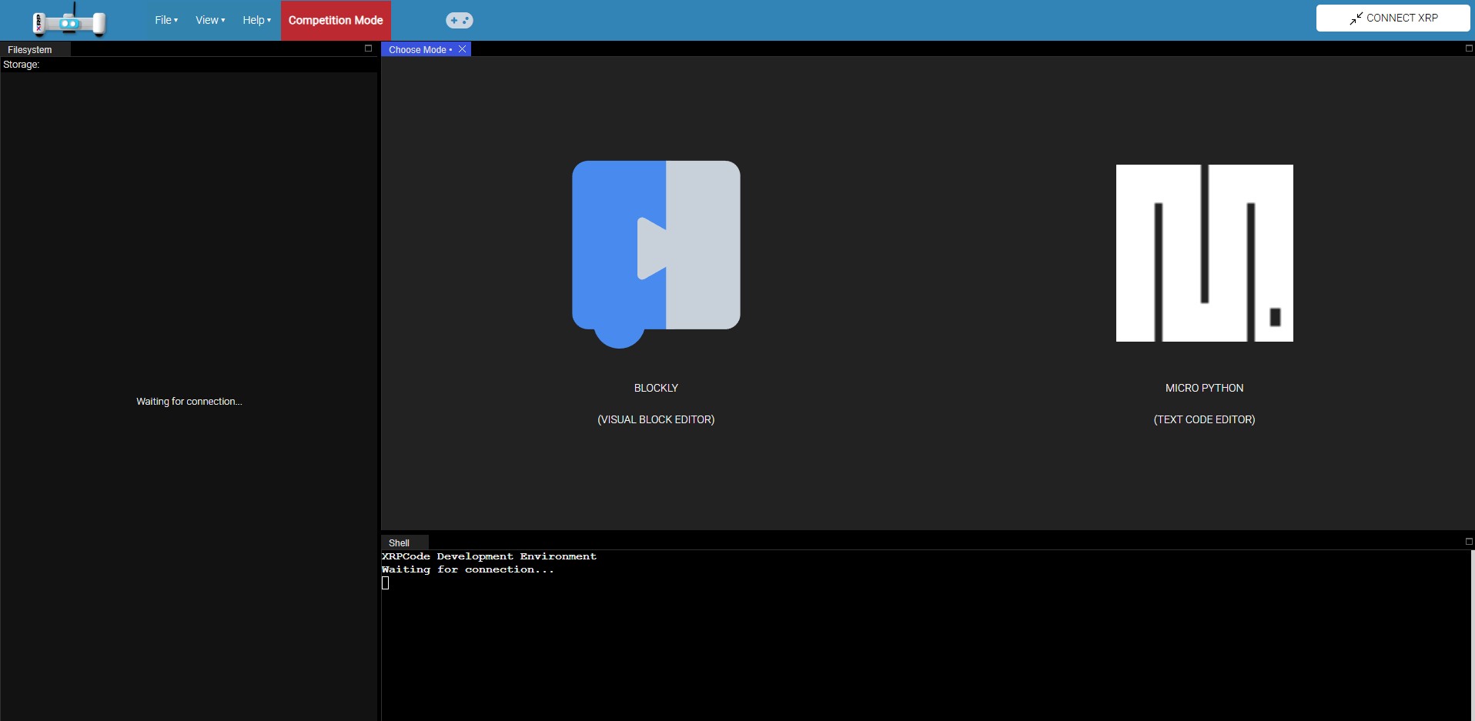This screenshot has width=1475, height=721.
Task: Open the View menu
Action: point(210,20)
